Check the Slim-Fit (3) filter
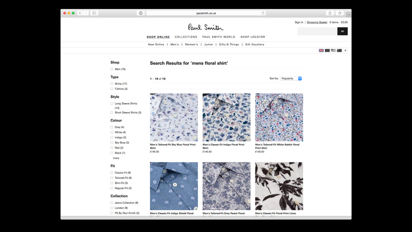Screen dimensions: 412x232 [112, 183]
